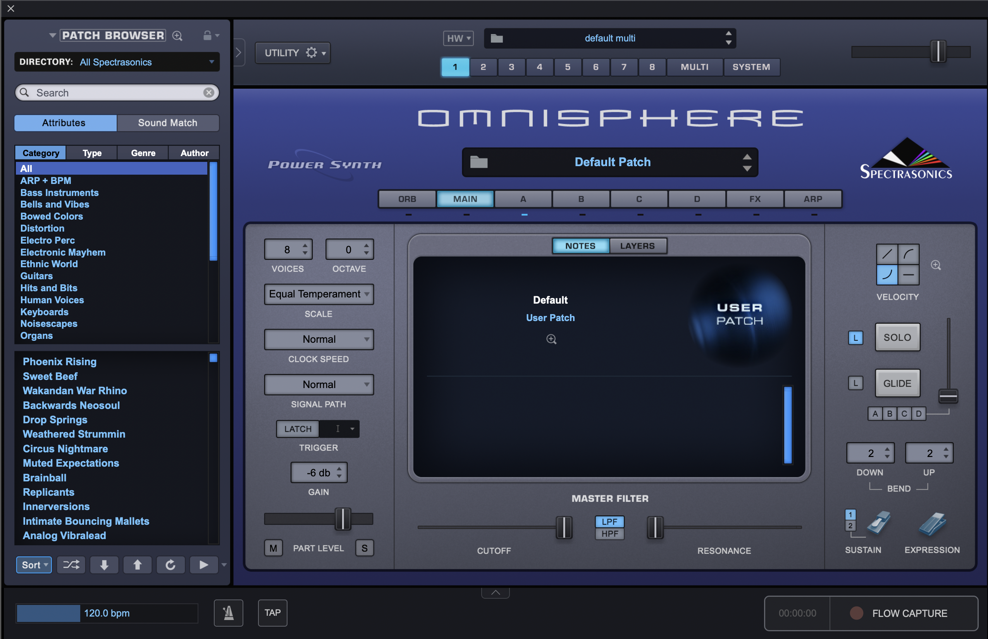Open the Sort dropdown in the patch browser
The width and height of the screenshot is (988, 639).
(x=34, y=565)
